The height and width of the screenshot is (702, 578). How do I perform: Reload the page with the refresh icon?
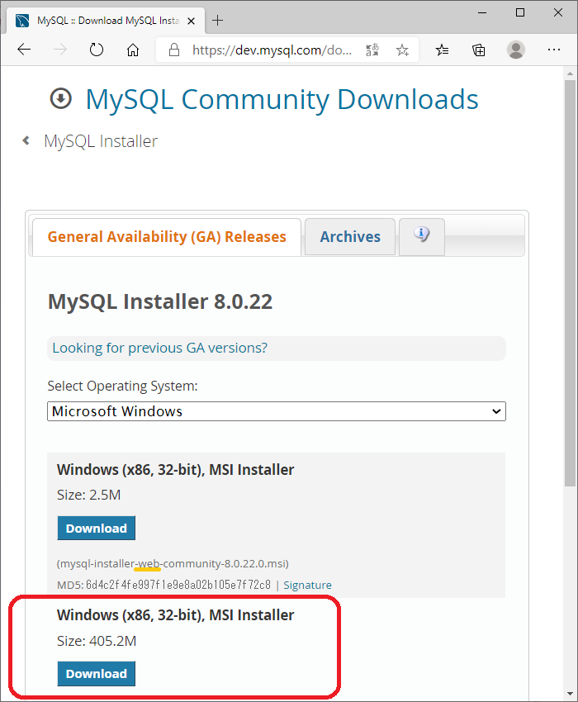(97, 50)
